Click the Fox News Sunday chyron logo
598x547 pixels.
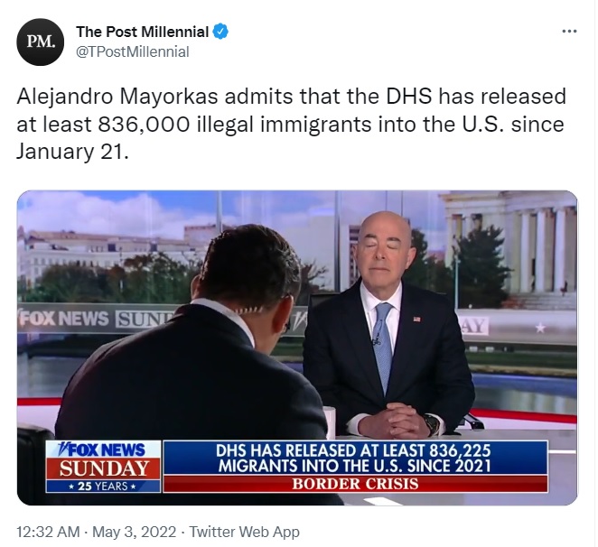(x=103, y=466)
